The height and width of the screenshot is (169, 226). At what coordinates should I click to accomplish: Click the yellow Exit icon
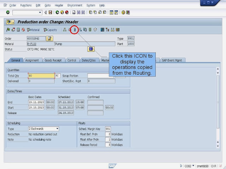pyautogui.click(x=62, y=13)
